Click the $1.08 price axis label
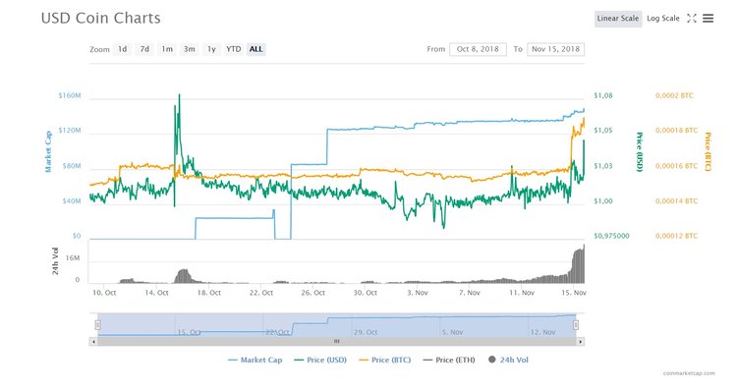Screen dimensions: 737x391 [x=603, y=95]
